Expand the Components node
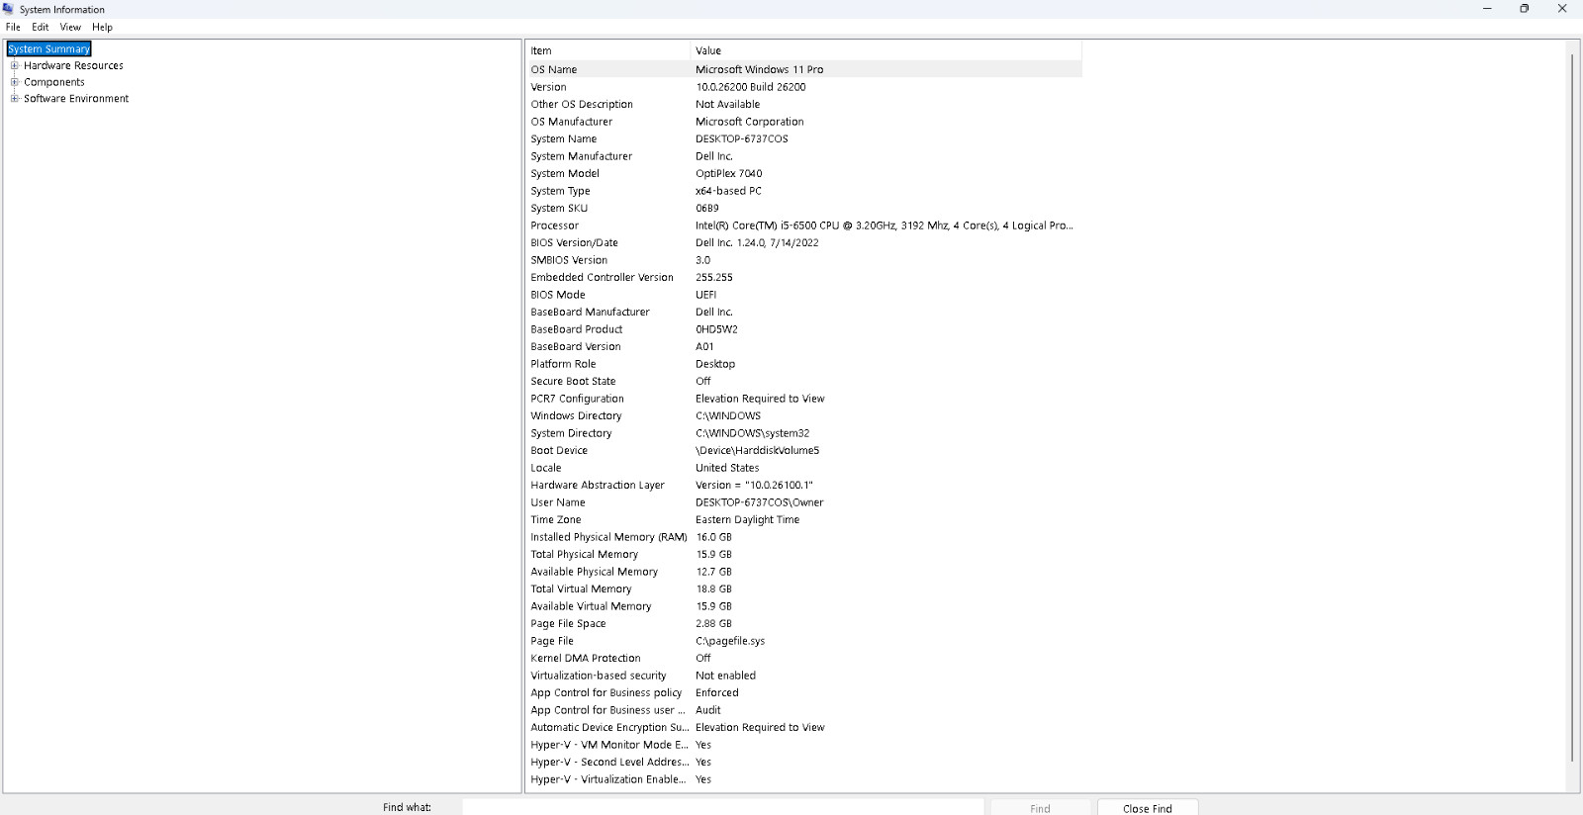 coord(15,82)
